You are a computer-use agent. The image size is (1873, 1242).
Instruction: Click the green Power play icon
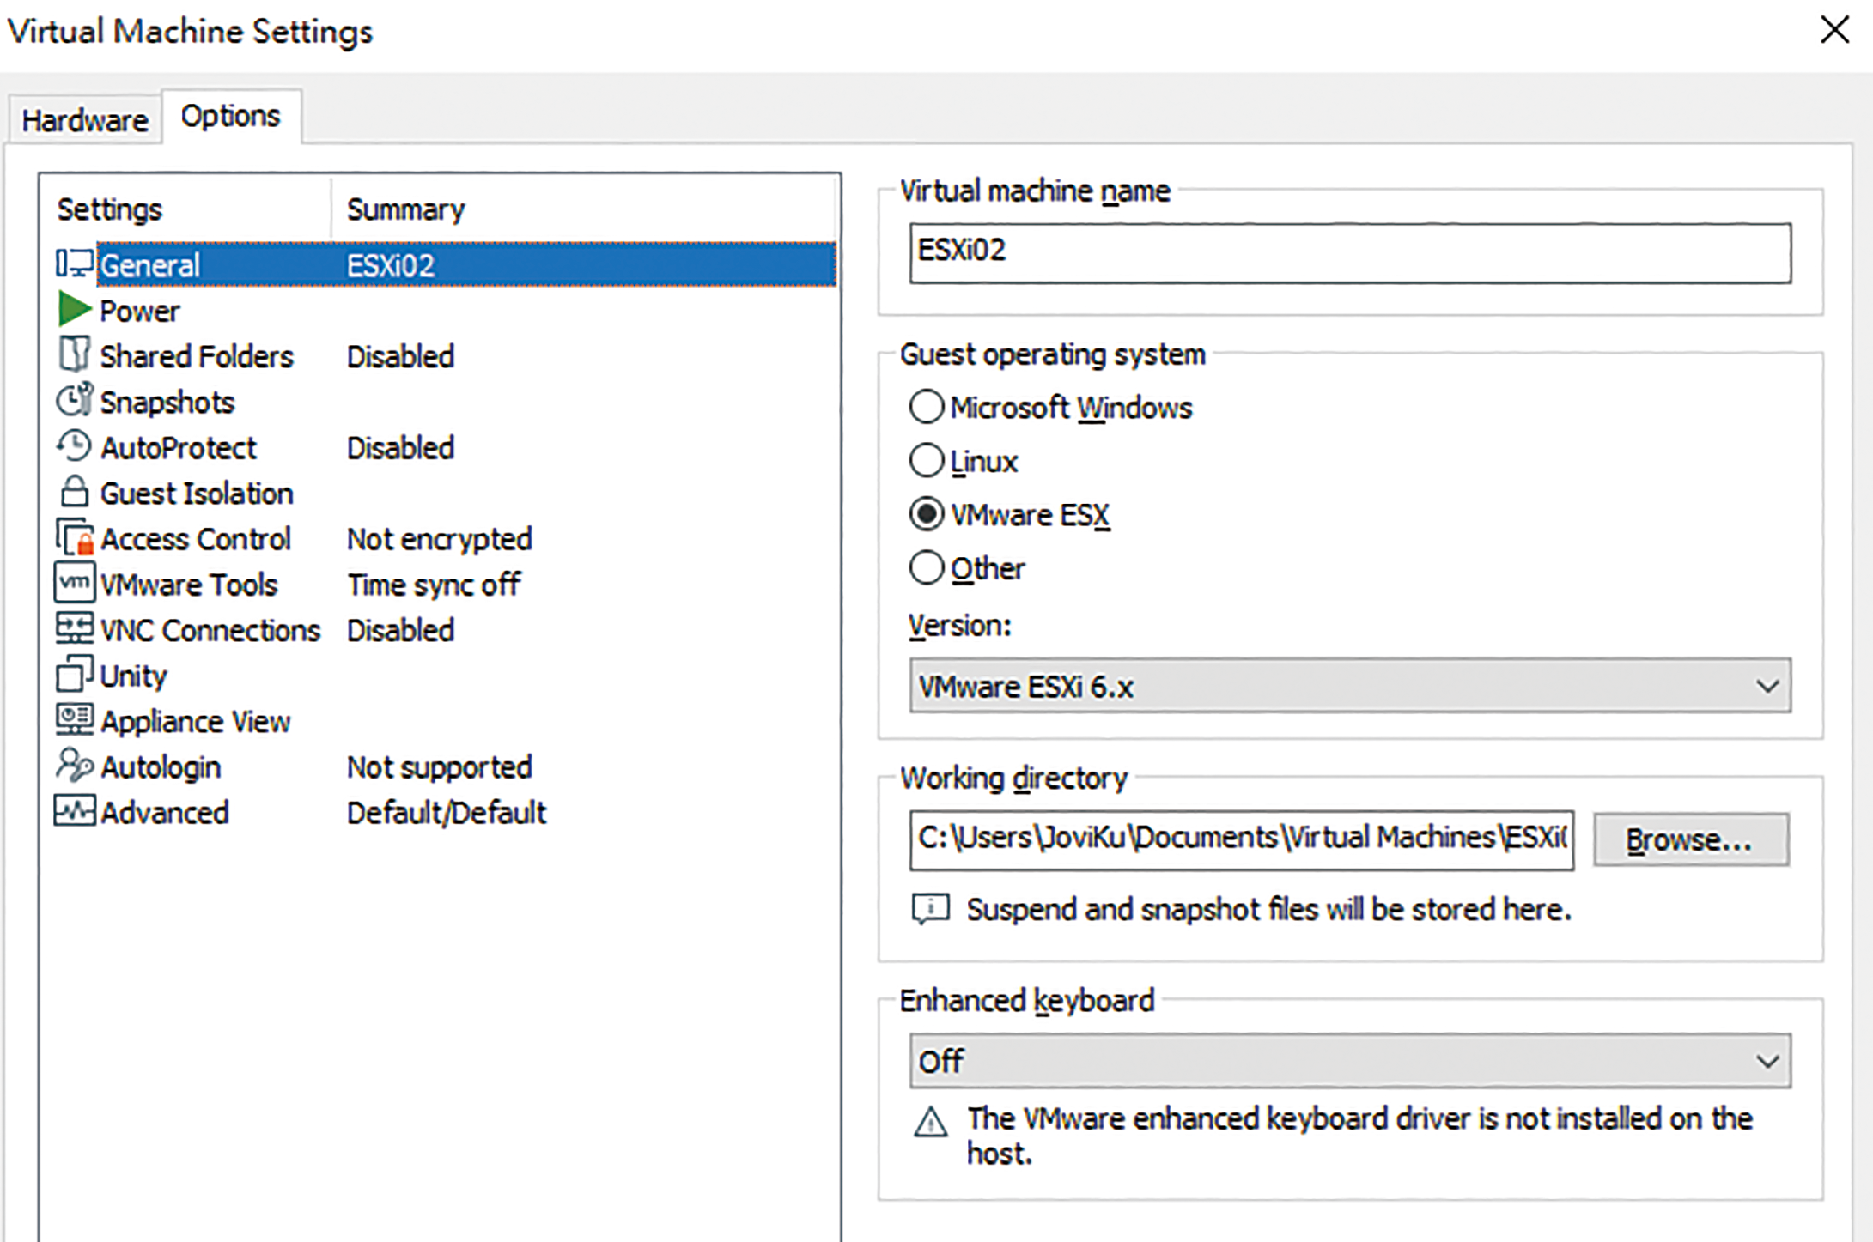click(75, 310)
